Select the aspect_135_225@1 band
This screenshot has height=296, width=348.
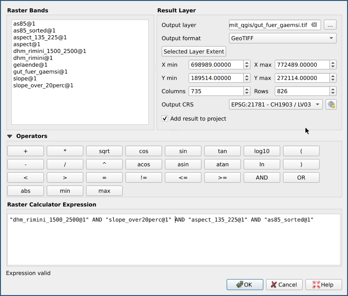(40, 37)
